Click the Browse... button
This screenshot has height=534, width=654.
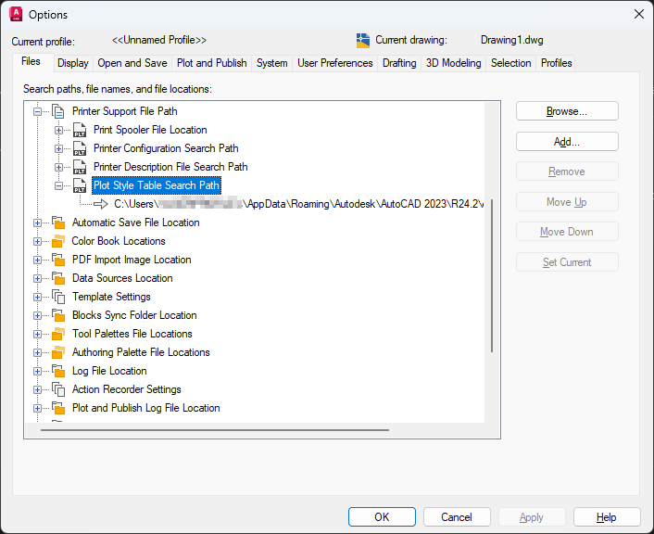(567, 111)
